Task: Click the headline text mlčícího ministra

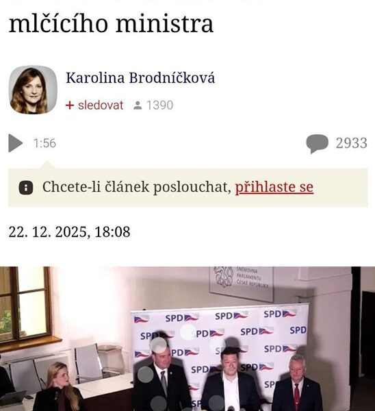Action: tap(111, 24)
